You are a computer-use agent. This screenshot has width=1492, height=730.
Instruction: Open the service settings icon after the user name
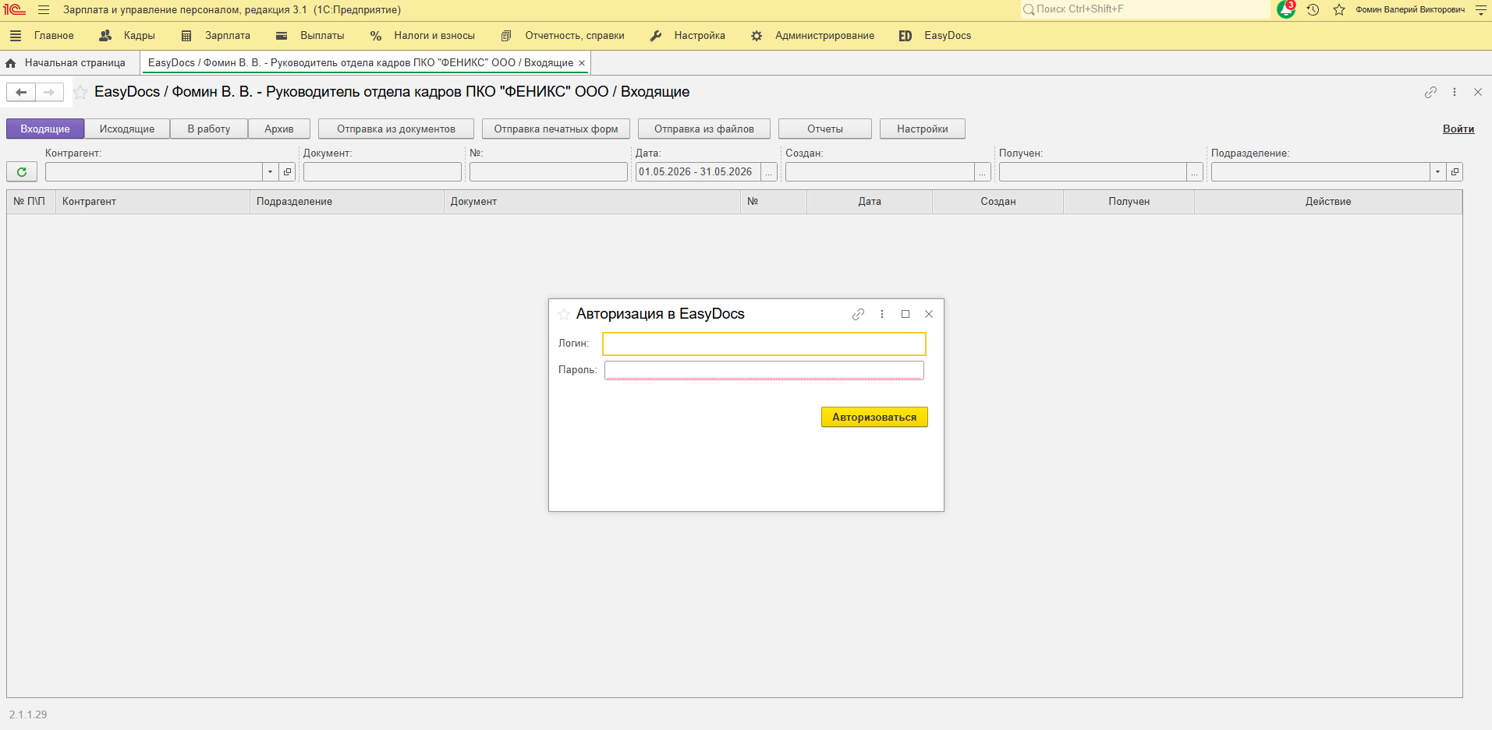click(x=1480, y=10)
